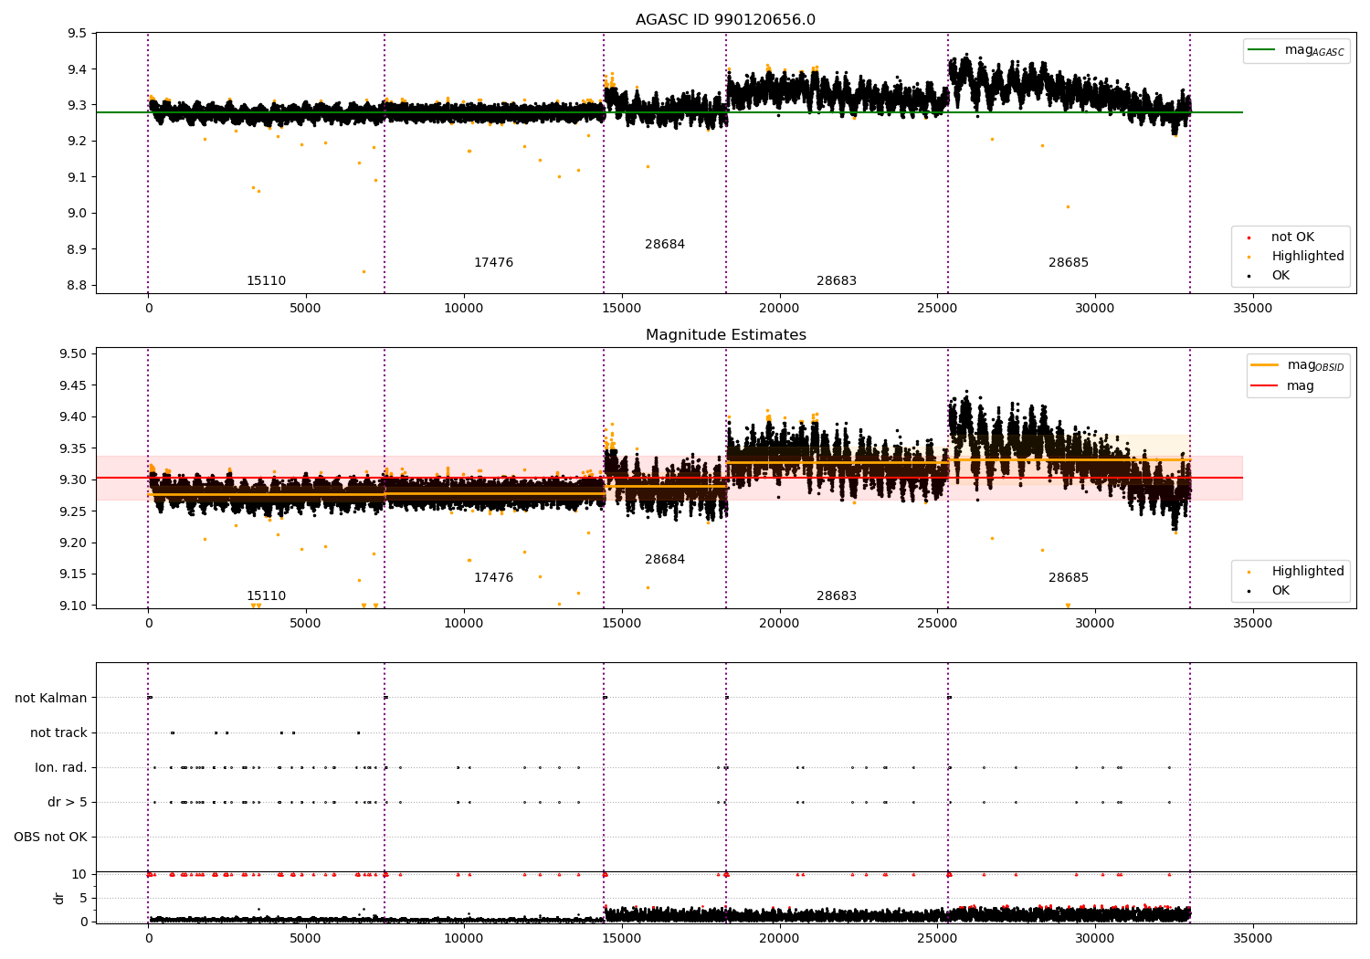Click the rotated "dr" axis label
This screenshot has height=959, width=1370.
[x=59, y=898]
